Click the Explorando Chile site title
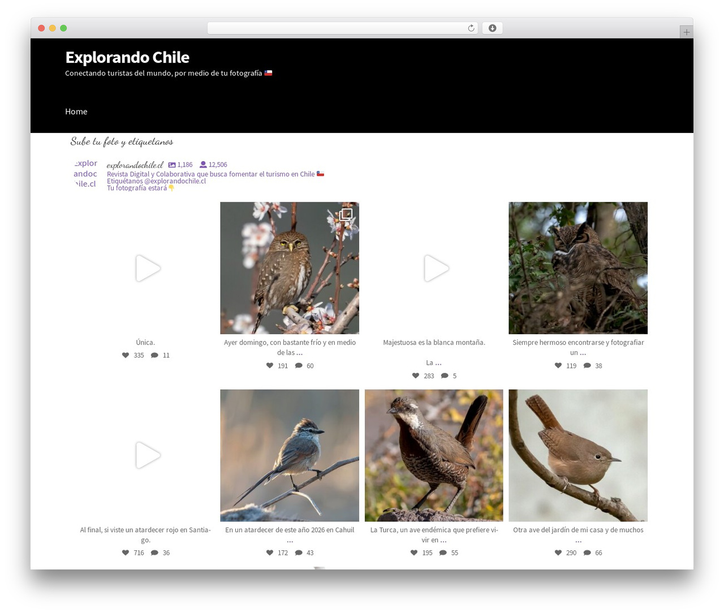 [127, 57]
